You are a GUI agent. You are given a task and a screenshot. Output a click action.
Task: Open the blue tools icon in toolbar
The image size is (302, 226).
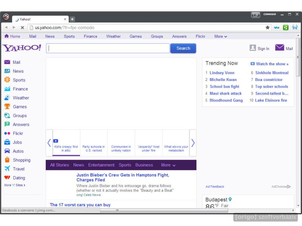295,27
